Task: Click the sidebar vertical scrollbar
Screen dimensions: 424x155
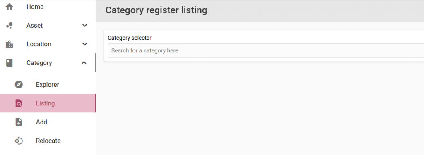Action: point(95,63)
